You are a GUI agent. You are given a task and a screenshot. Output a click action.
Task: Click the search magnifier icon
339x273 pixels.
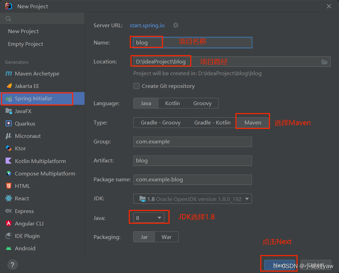click(8, 19)
